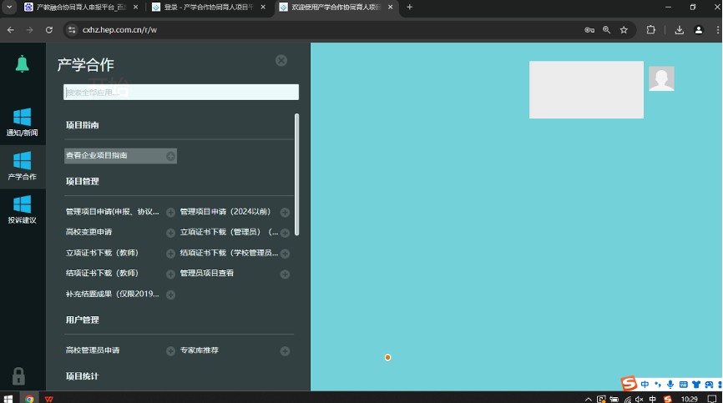
Task: Click the plus icon beside 查看企业项目指南
Action: 170,156
